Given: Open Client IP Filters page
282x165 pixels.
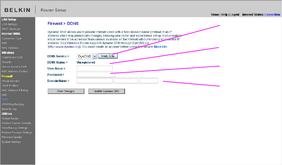Looking at the screenshot, I should click(10, 86).
